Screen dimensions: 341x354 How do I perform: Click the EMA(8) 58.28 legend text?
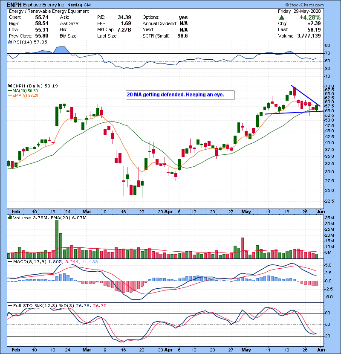point(25,96)
